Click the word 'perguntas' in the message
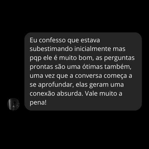 coord(119,58)
